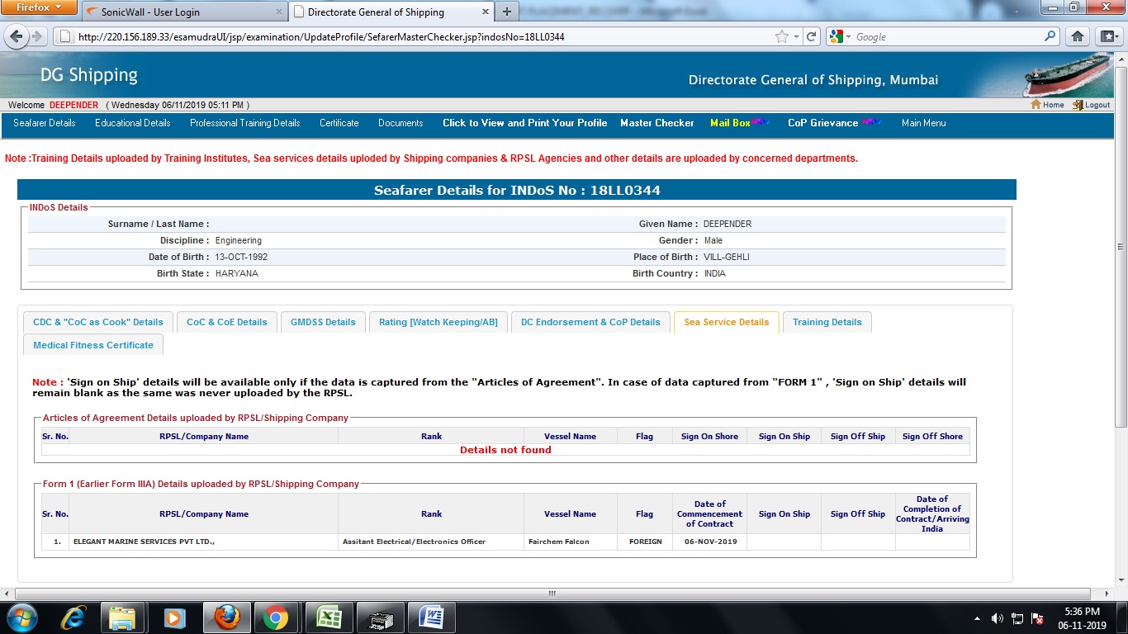Click the horizontal scrollbar right arrow
This screenshot has width=1128, height=634.
click(1108, 594)
